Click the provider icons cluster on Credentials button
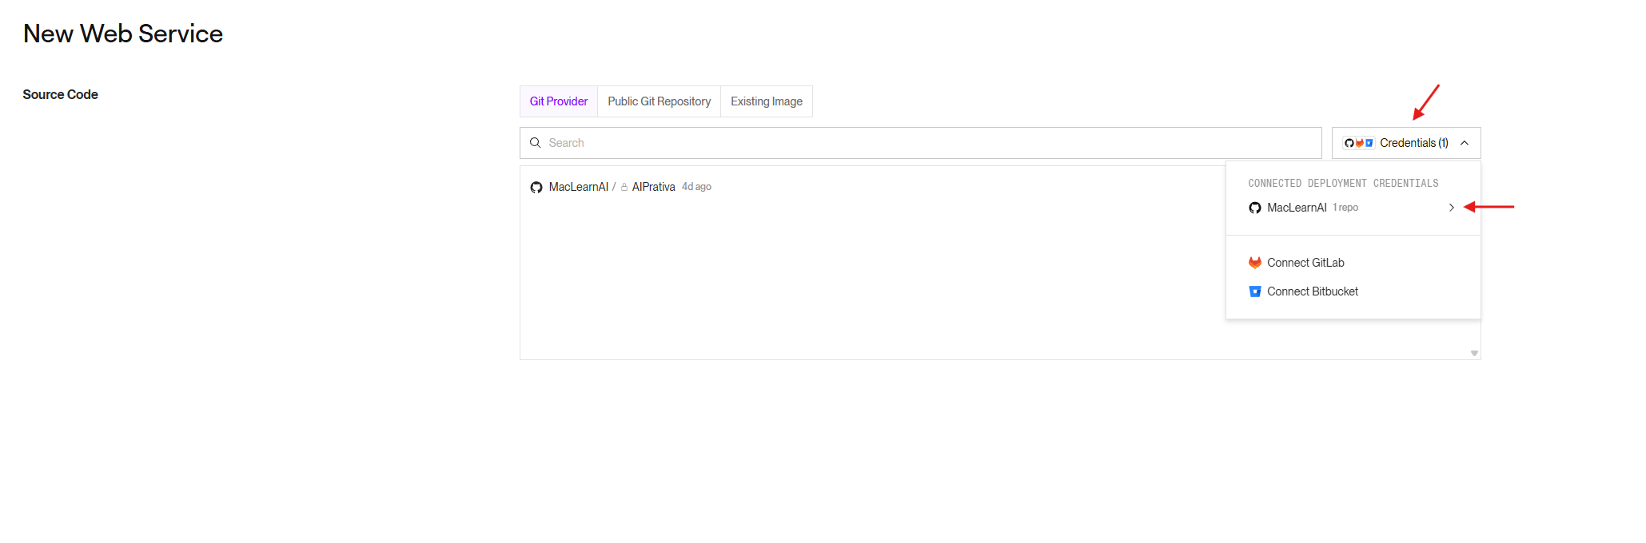 click(x=1358, y=143)
